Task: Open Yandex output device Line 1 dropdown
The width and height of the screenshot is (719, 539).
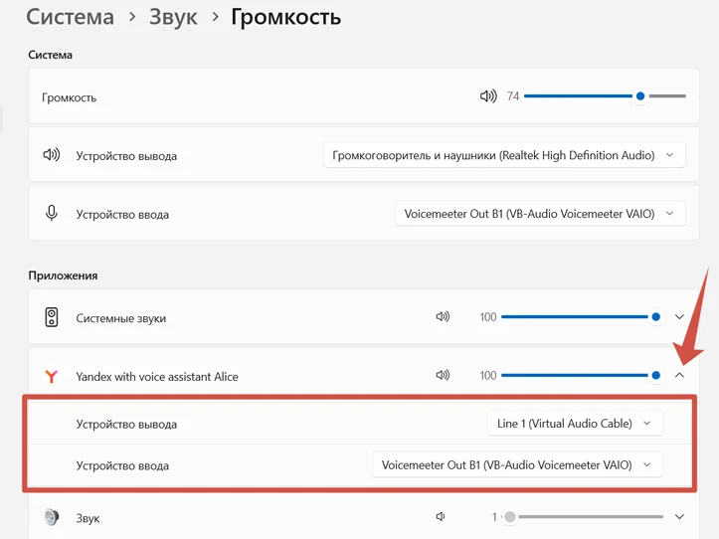Action: [x=575, y=424]
